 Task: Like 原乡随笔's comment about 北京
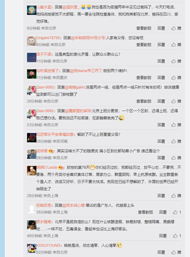click(177, 236)
